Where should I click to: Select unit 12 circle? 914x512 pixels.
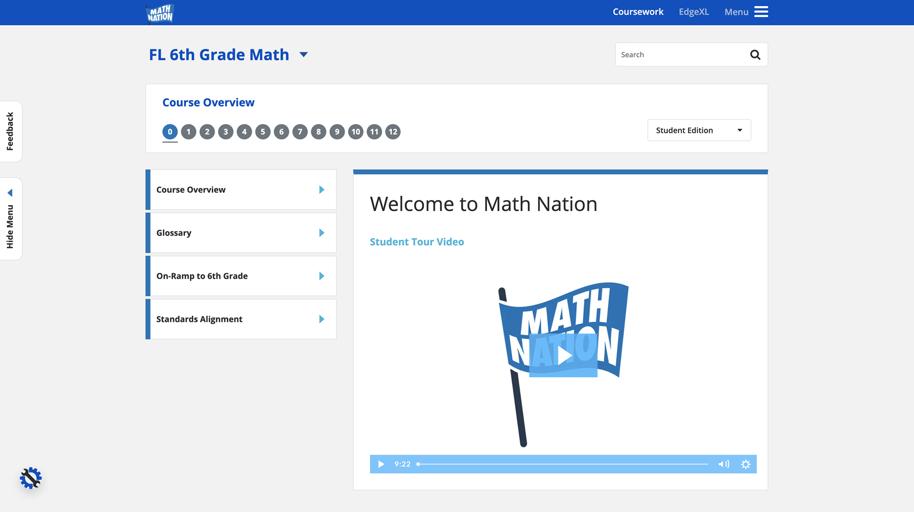tap(393, 132)
